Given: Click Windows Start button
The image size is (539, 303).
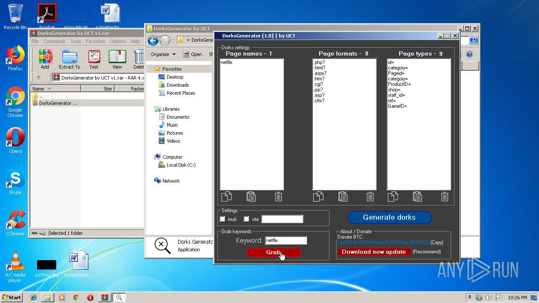Looking at the screenshot, I should pyautogui.click(x=12, y=298).
